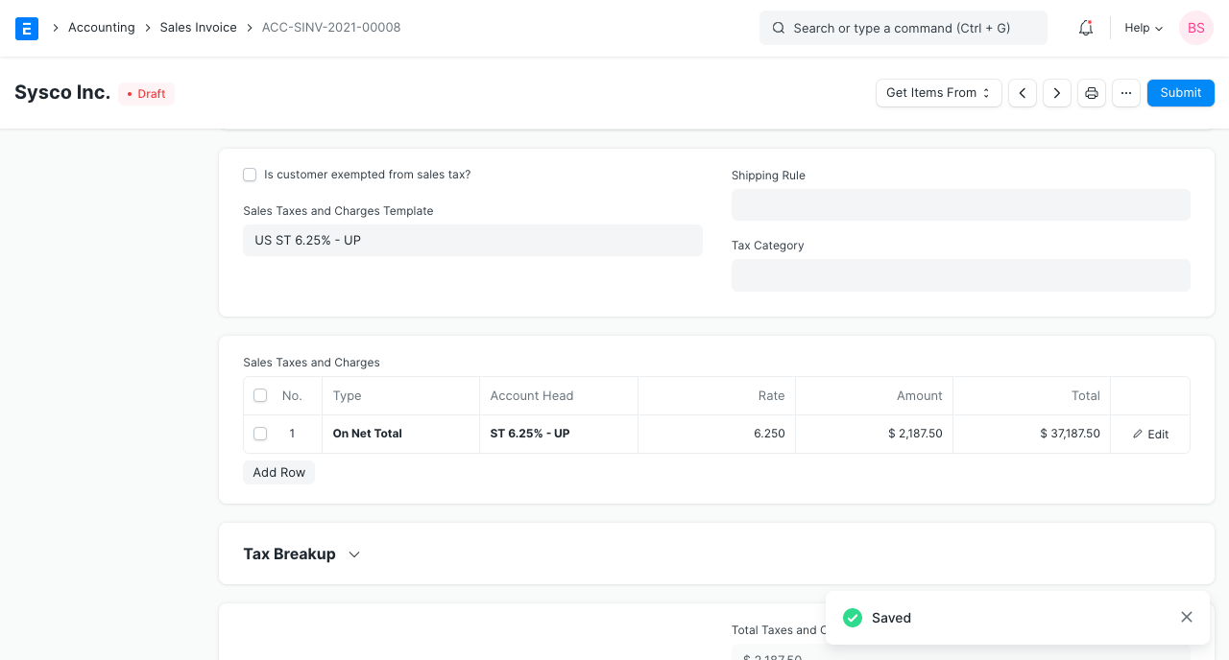Submit the draft invoice

tap(1180, 93)
